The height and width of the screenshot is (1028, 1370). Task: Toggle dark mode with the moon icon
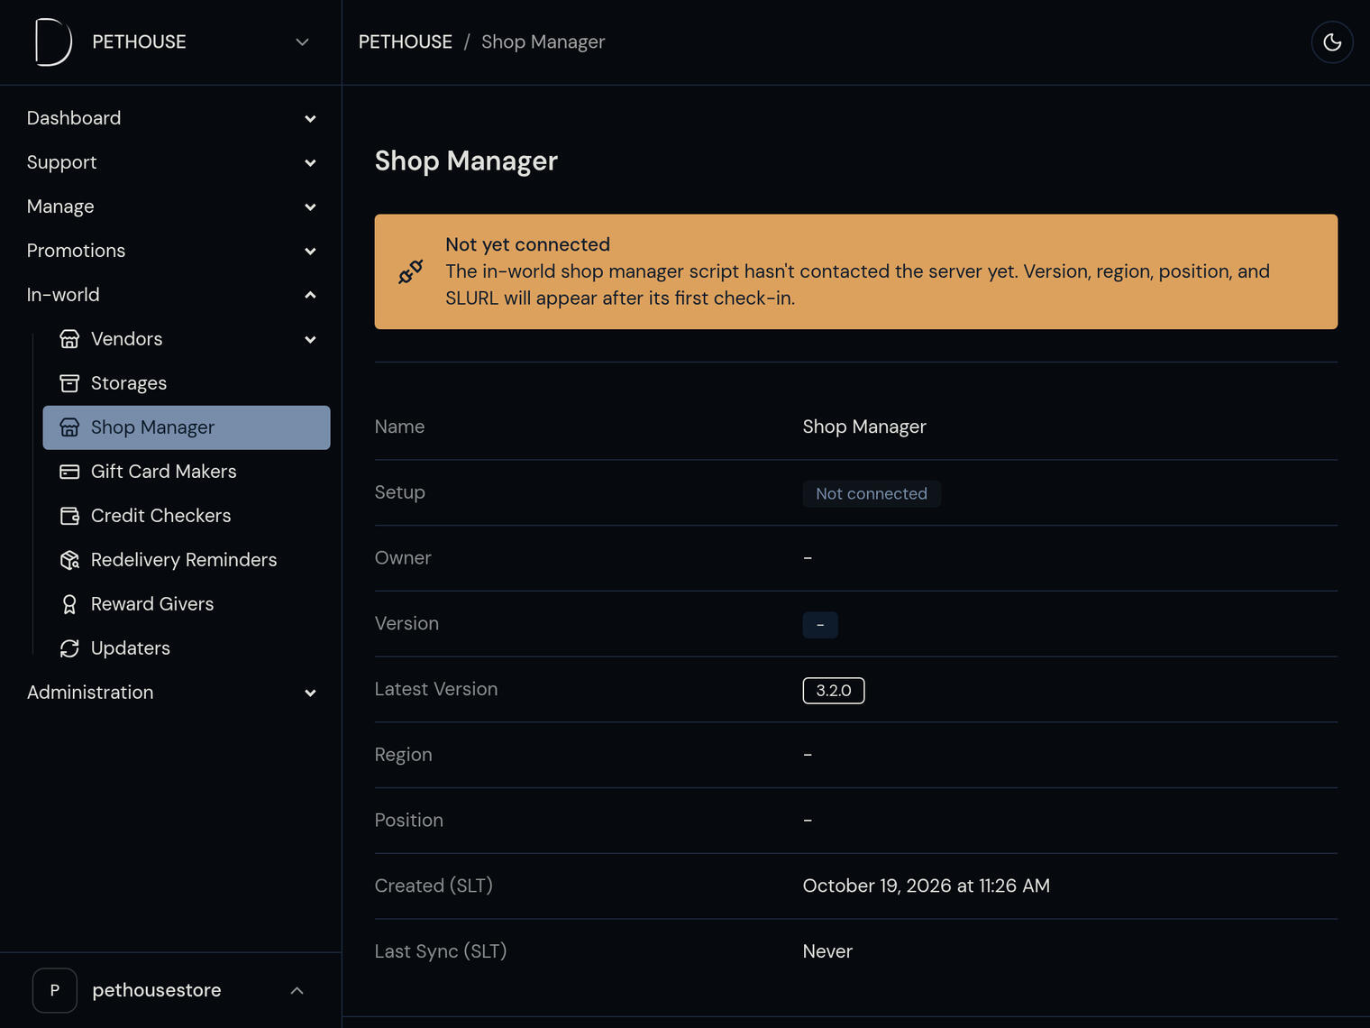tap(1331, 42)
